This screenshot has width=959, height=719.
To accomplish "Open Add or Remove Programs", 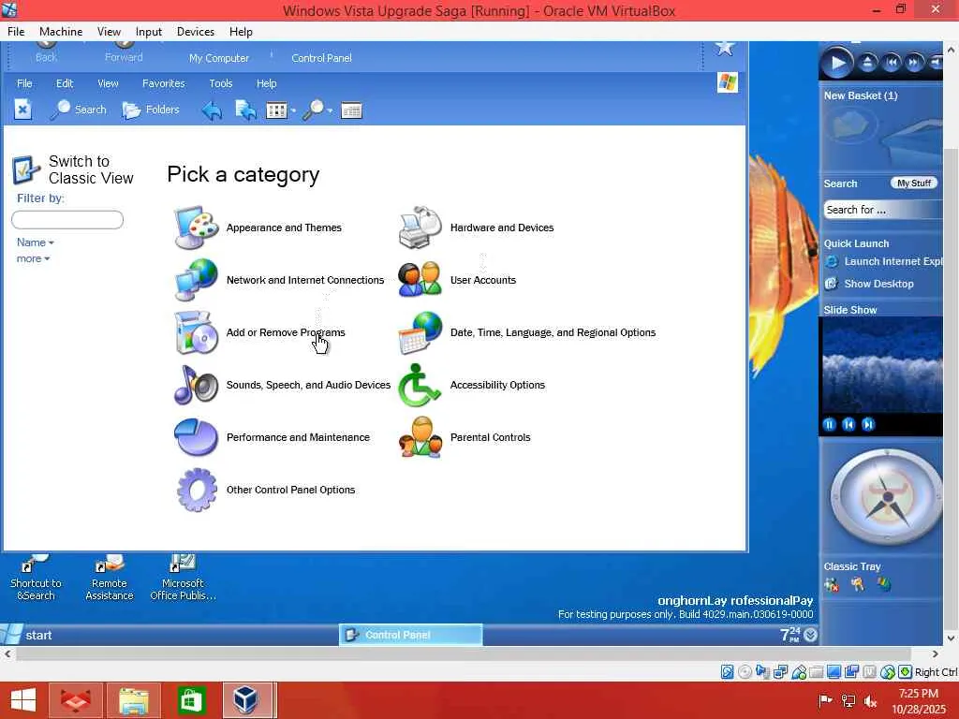I will click(x=259, y=332).
